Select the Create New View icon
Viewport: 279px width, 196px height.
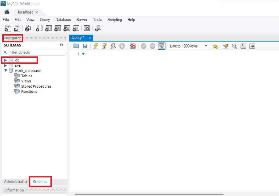tap(57, 28)
